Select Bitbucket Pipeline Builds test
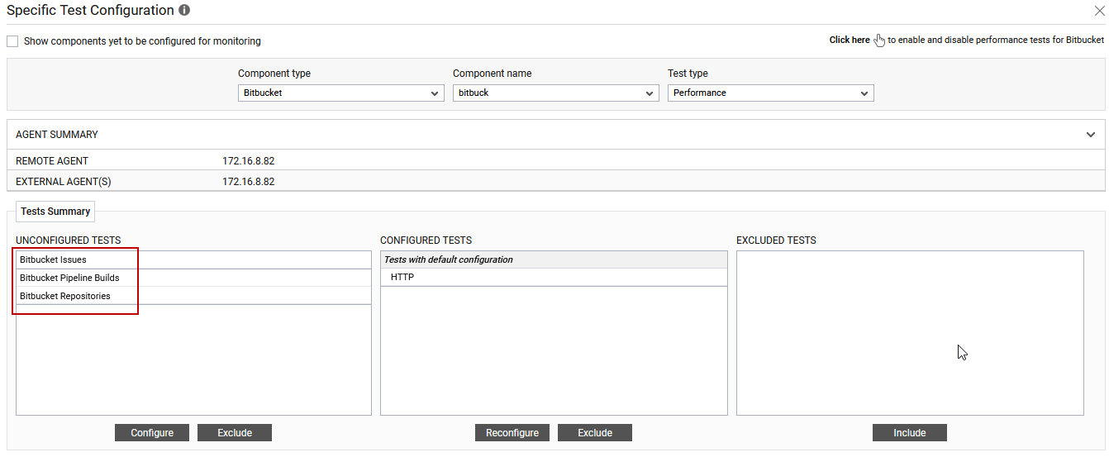The image size is (1109, 457). click(193, 278)
